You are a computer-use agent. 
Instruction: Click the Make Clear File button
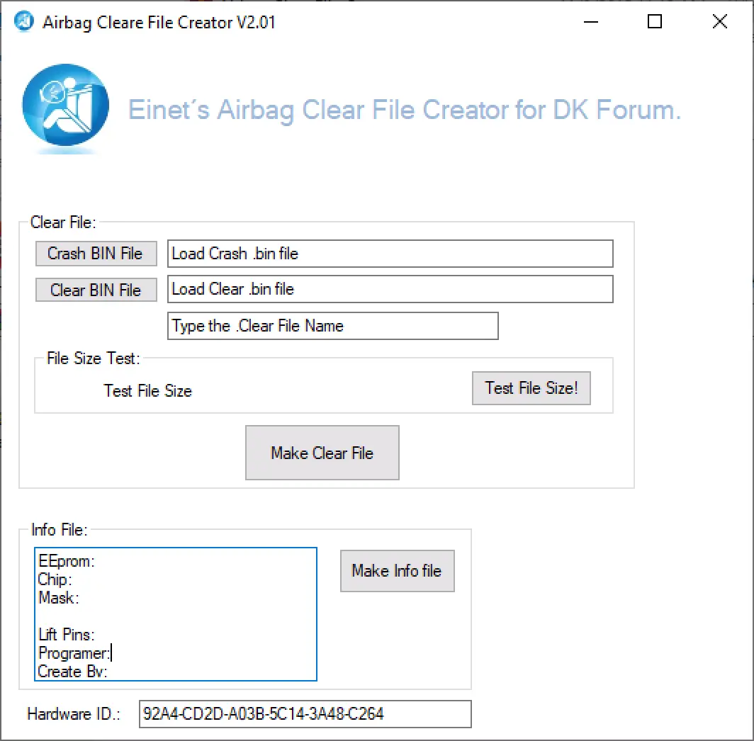point(322,452)
